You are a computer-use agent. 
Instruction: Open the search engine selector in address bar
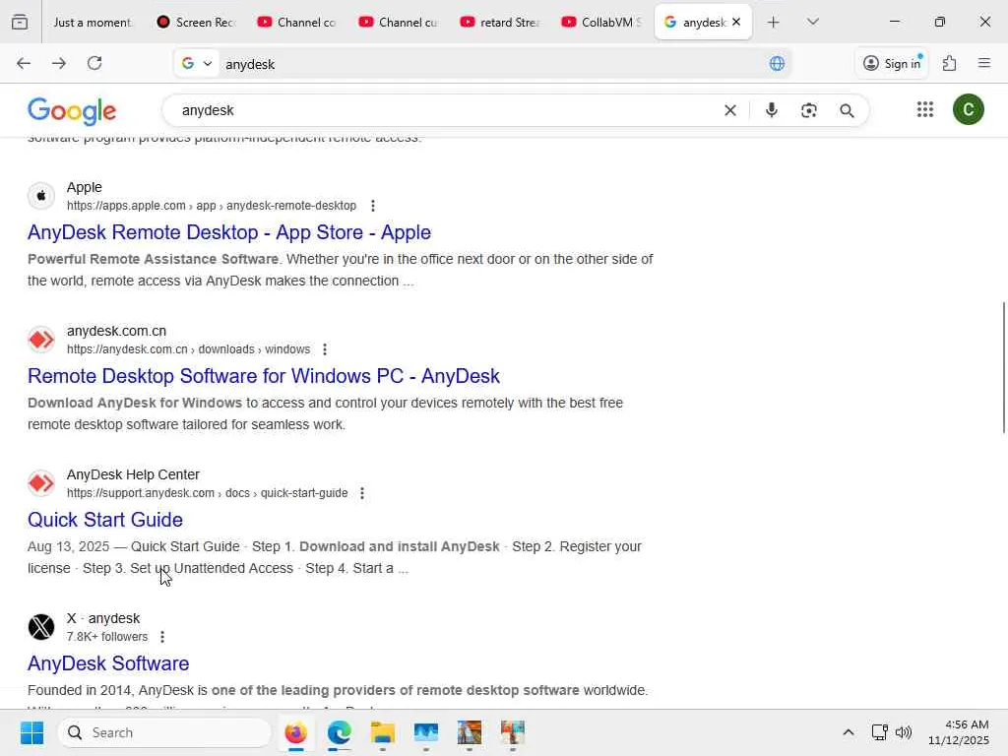197,63
